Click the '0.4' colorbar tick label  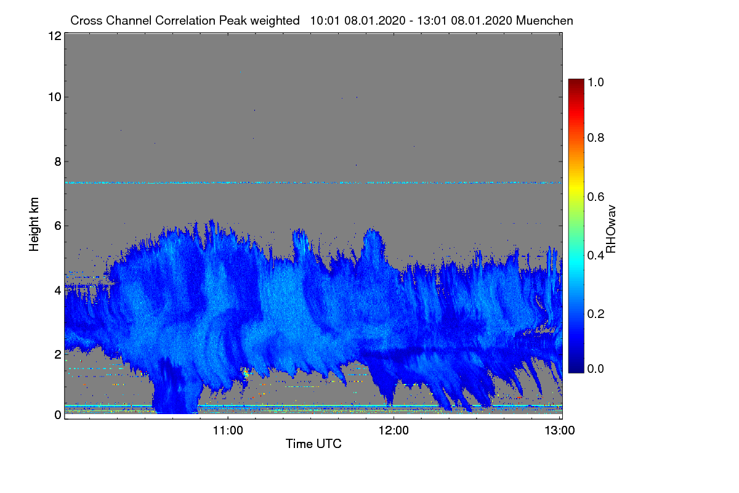coord(596,255)
